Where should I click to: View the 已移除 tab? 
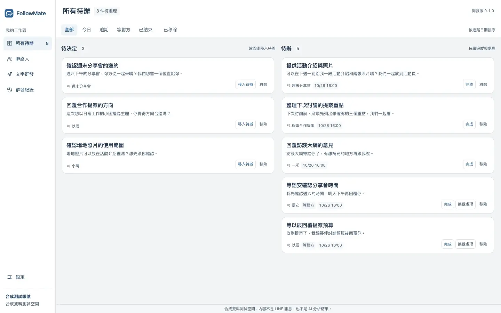(170, 30)
